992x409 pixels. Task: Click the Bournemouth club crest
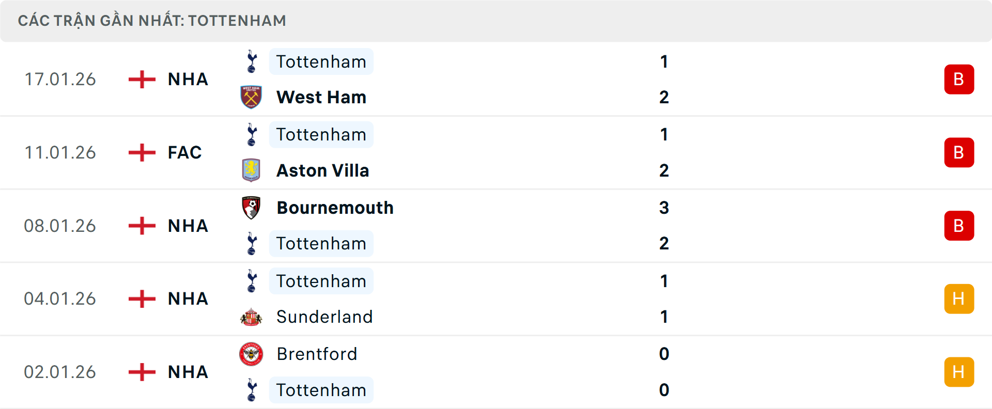tap(252, 208)
